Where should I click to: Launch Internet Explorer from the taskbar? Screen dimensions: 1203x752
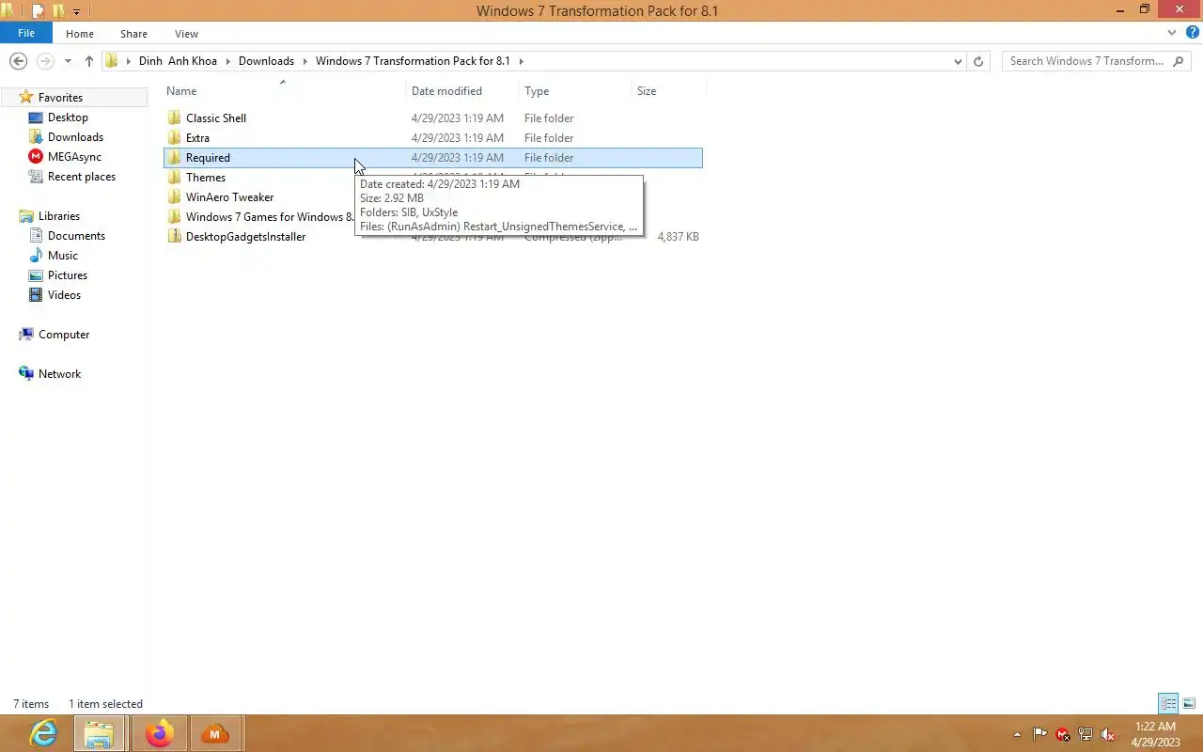coord(43,733)
